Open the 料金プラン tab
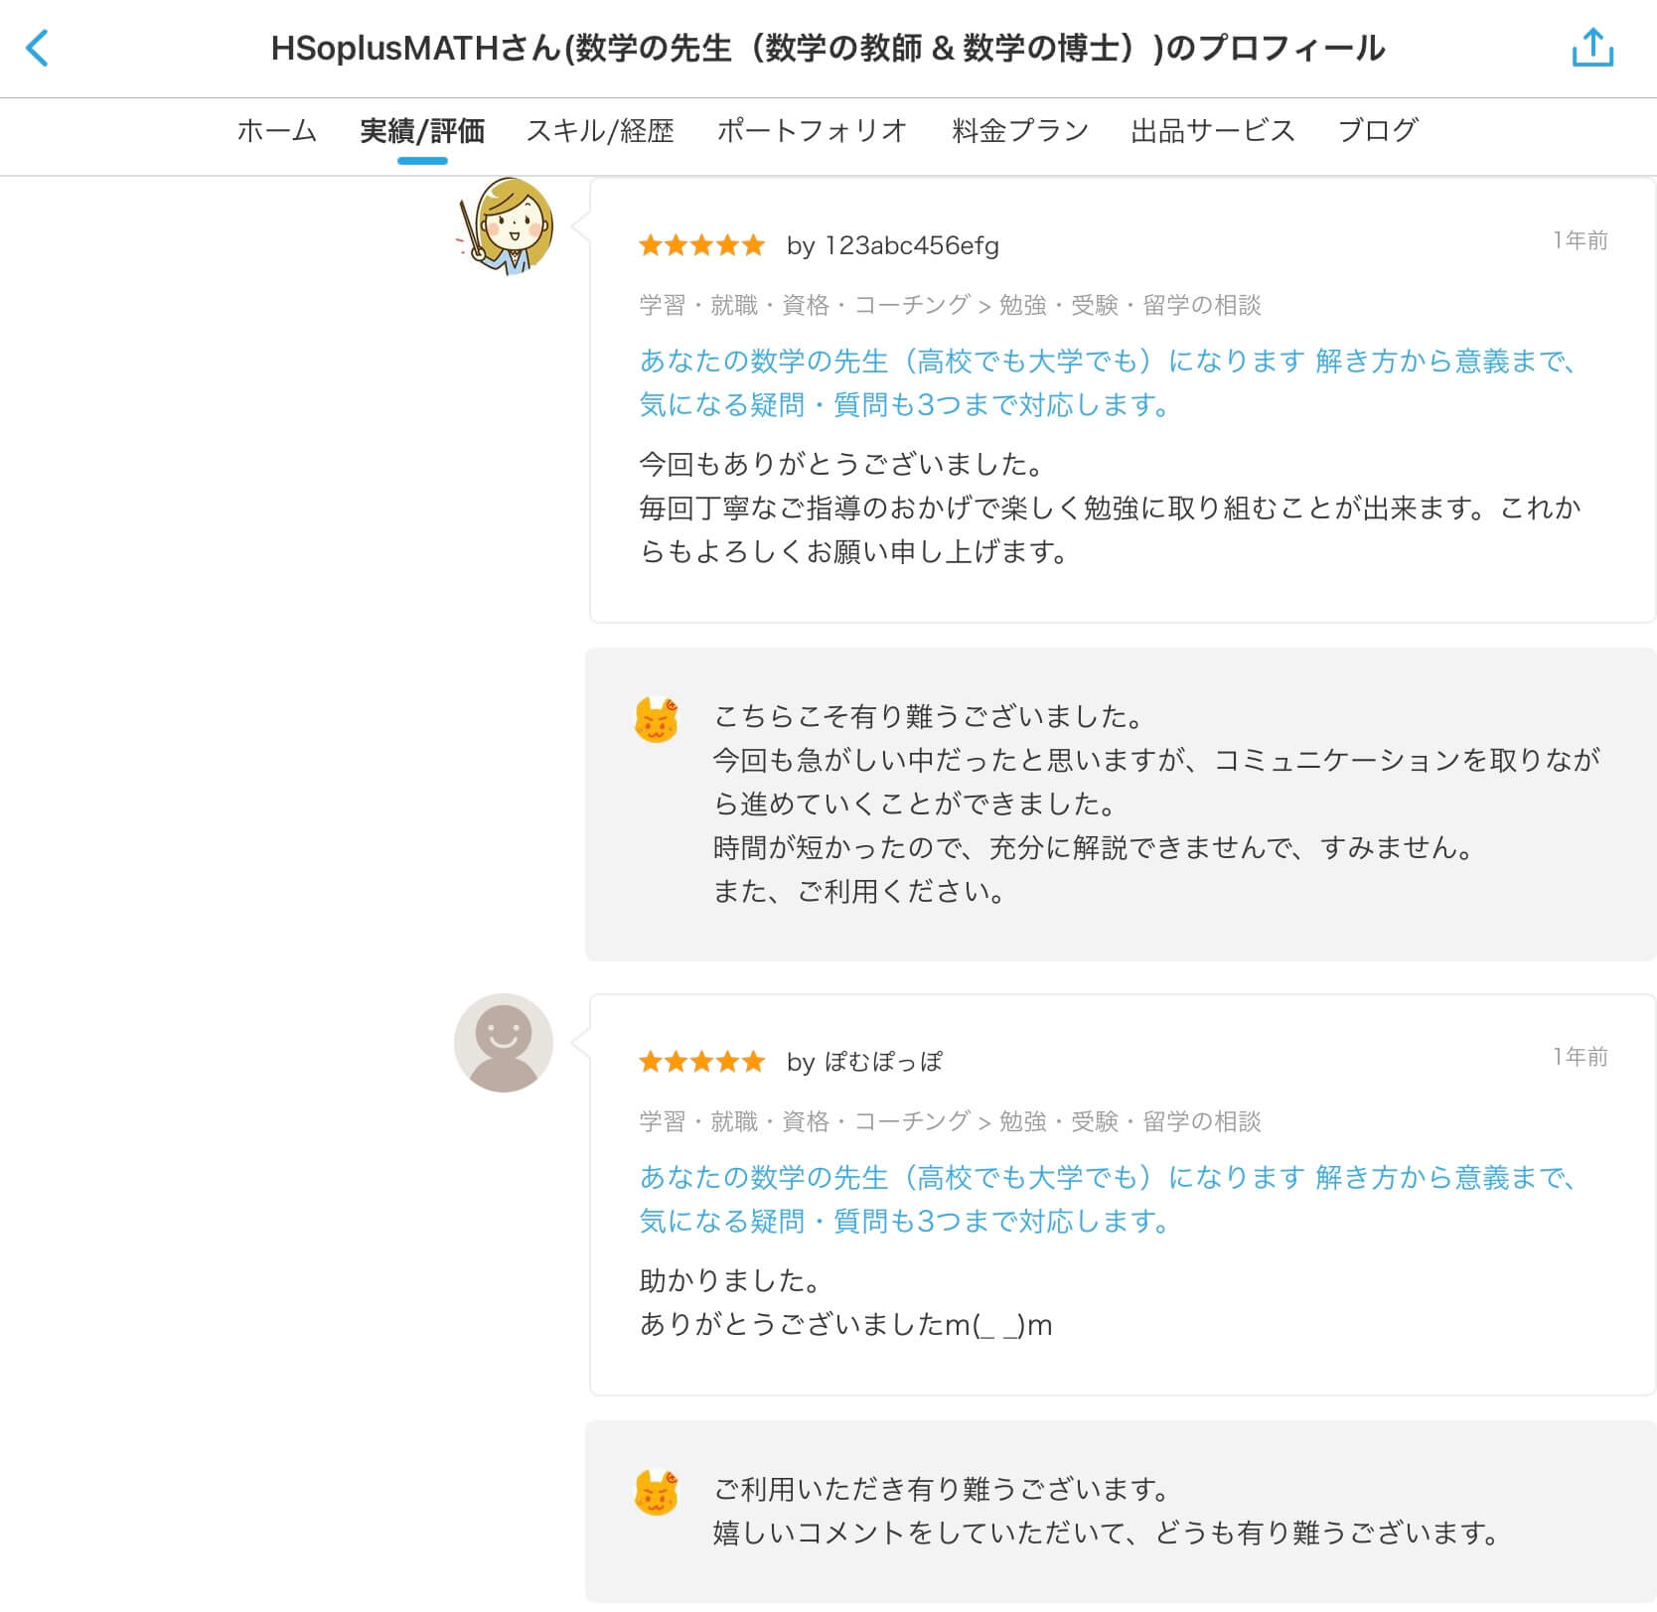Viewport: 1657px width, 1612px height. pyautogui.click(x=1020, y=130)
